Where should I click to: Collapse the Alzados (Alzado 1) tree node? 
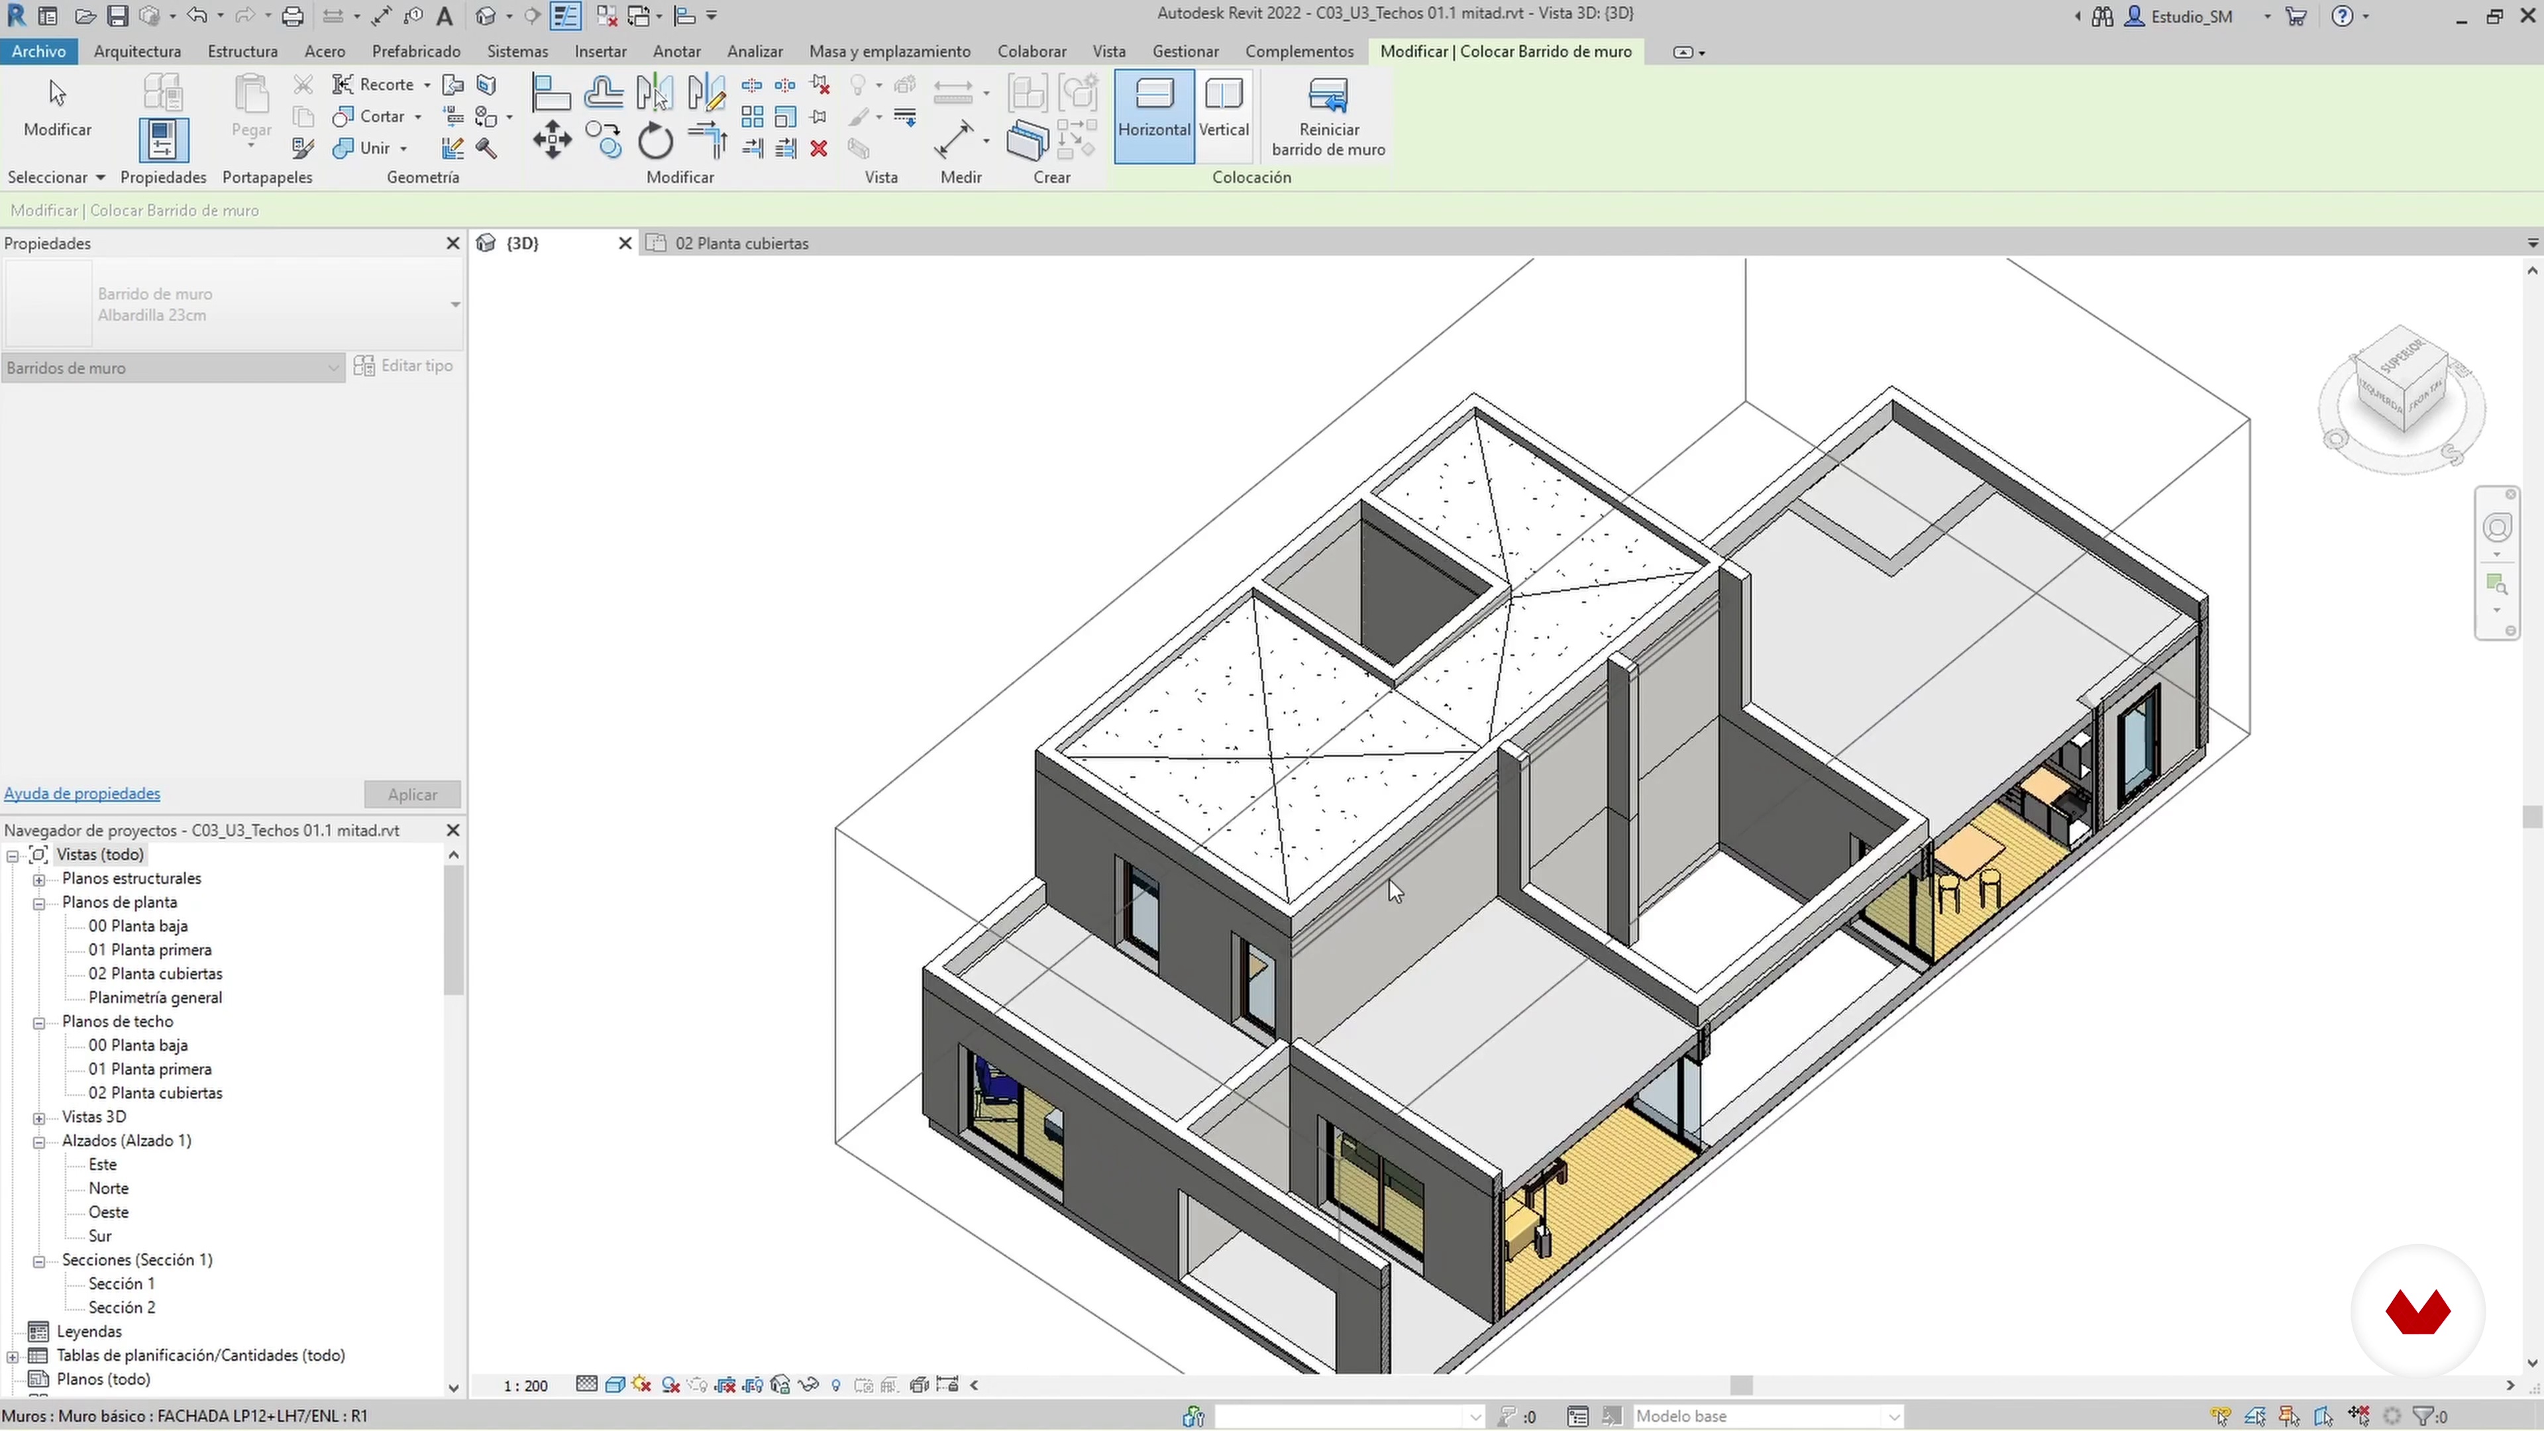(40, 1141)
